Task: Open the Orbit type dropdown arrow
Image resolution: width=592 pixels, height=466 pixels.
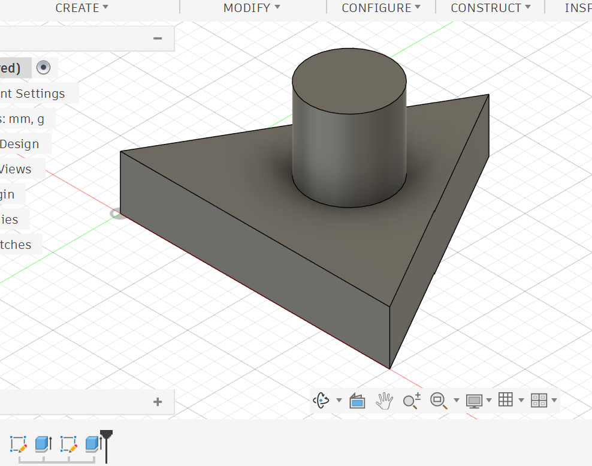Action: 339,400
